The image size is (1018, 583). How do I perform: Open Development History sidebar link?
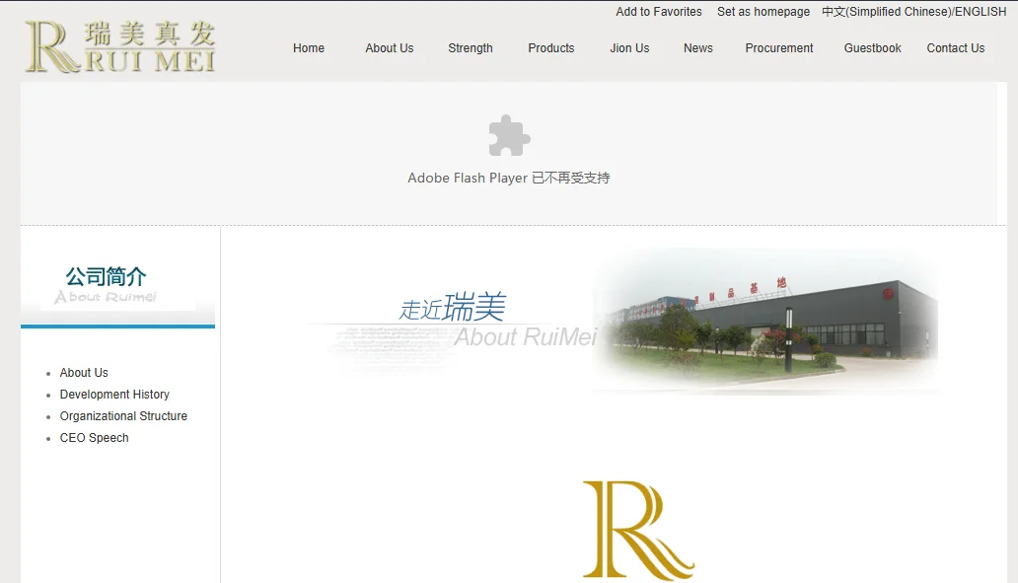coord(114,394)
